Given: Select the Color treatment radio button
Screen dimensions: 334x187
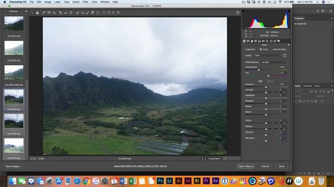Looking at the screenshot, I should click(x=261, y=49).
